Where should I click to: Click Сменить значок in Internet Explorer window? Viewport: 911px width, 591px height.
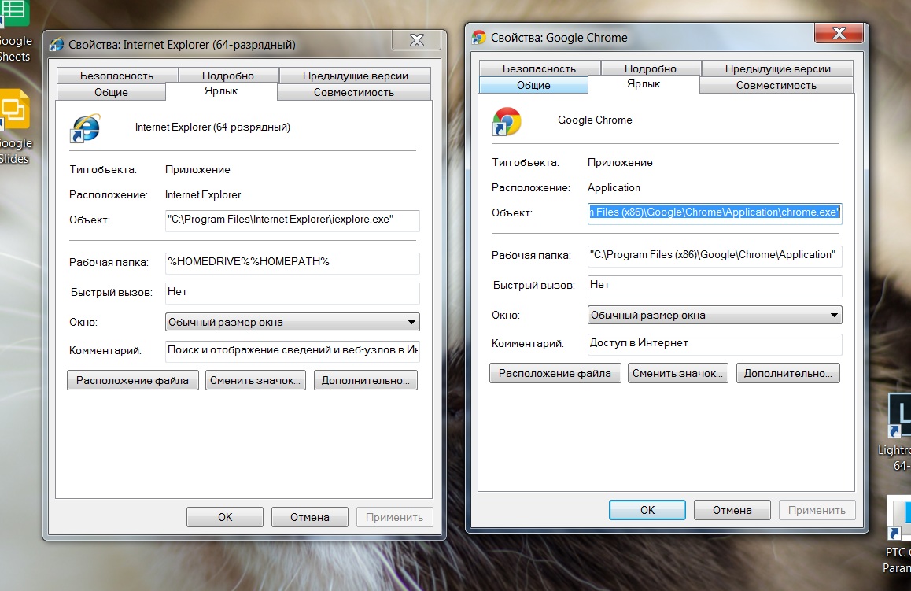255,381
